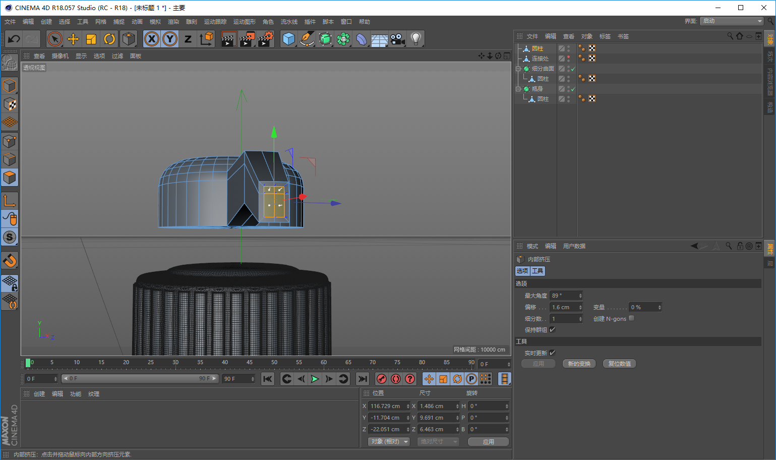Activate the Rotate tool
The height and width of the screenshot is (460, 776).
click(109, 39)
